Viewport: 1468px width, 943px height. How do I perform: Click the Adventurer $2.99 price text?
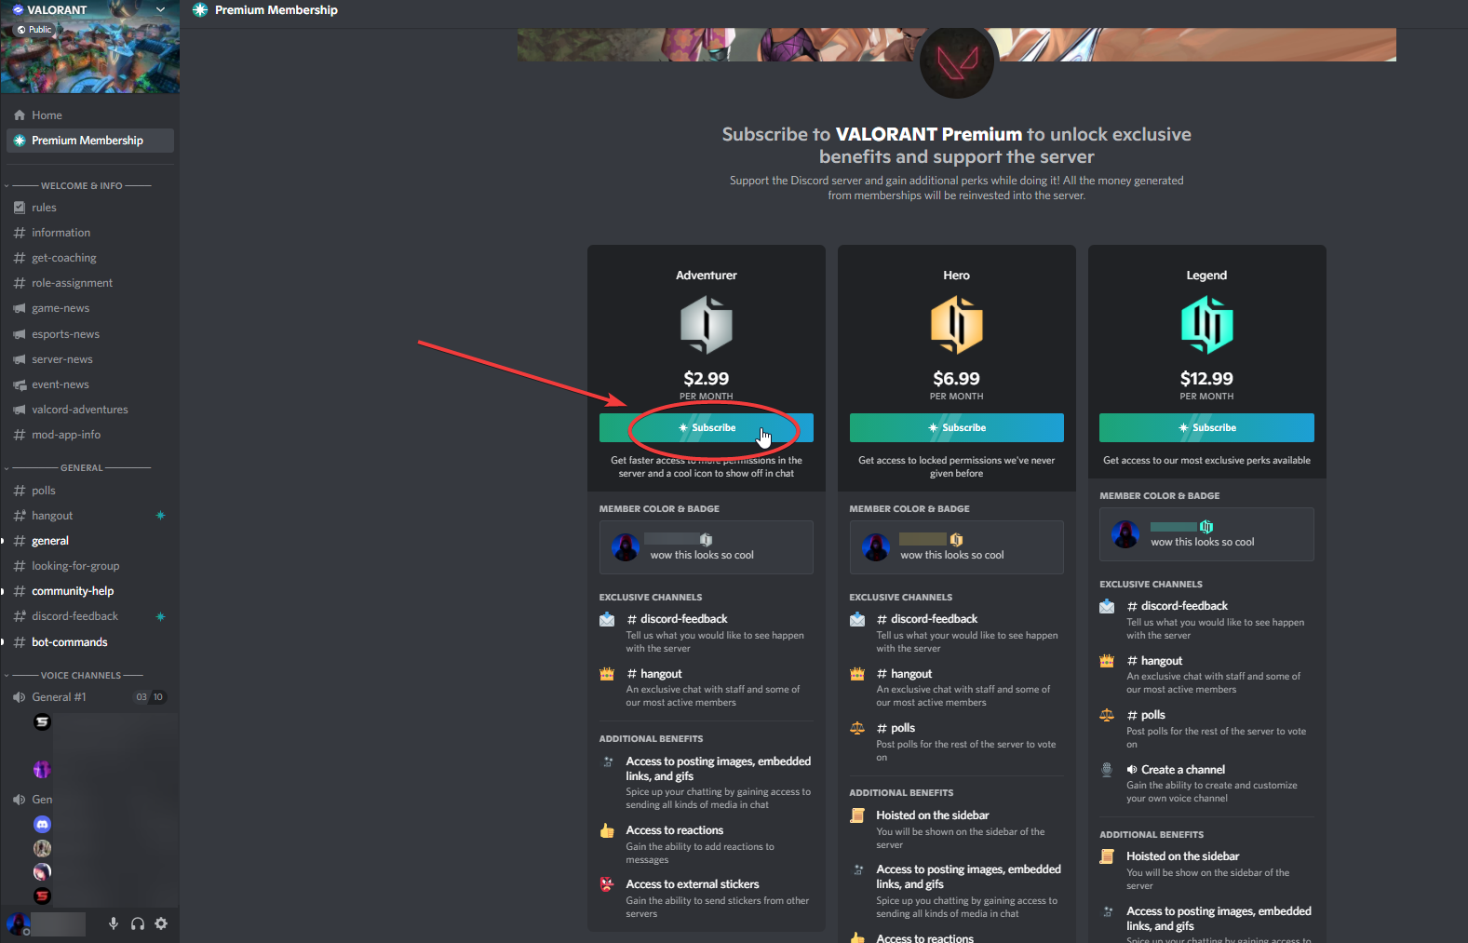(x=707, y=379)
